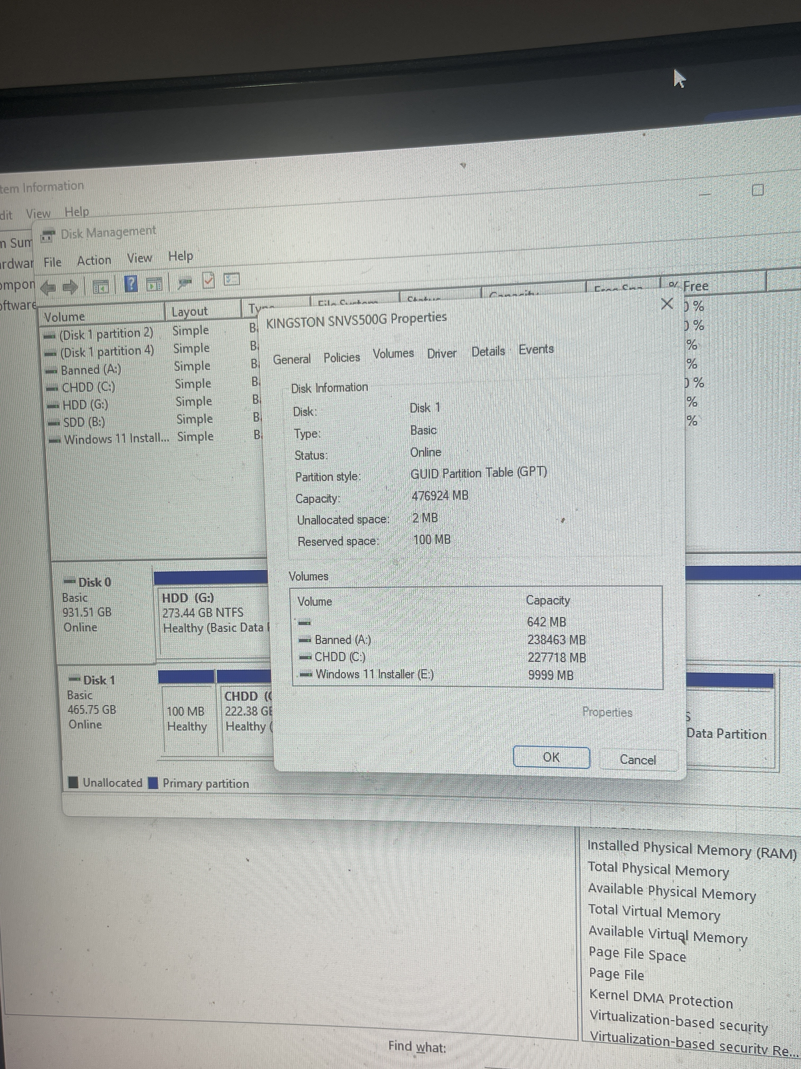801x1069 pixels.
Task: Select Windows 11 Install... volume row
Action: click(x=116, y=439)
